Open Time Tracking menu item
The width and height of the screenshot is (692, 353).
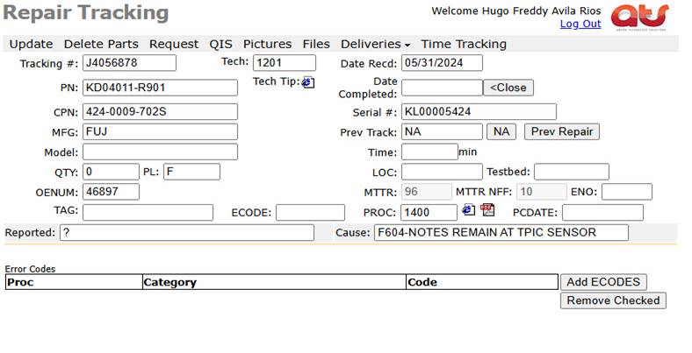pyautogui.click(x=464, y=44)
